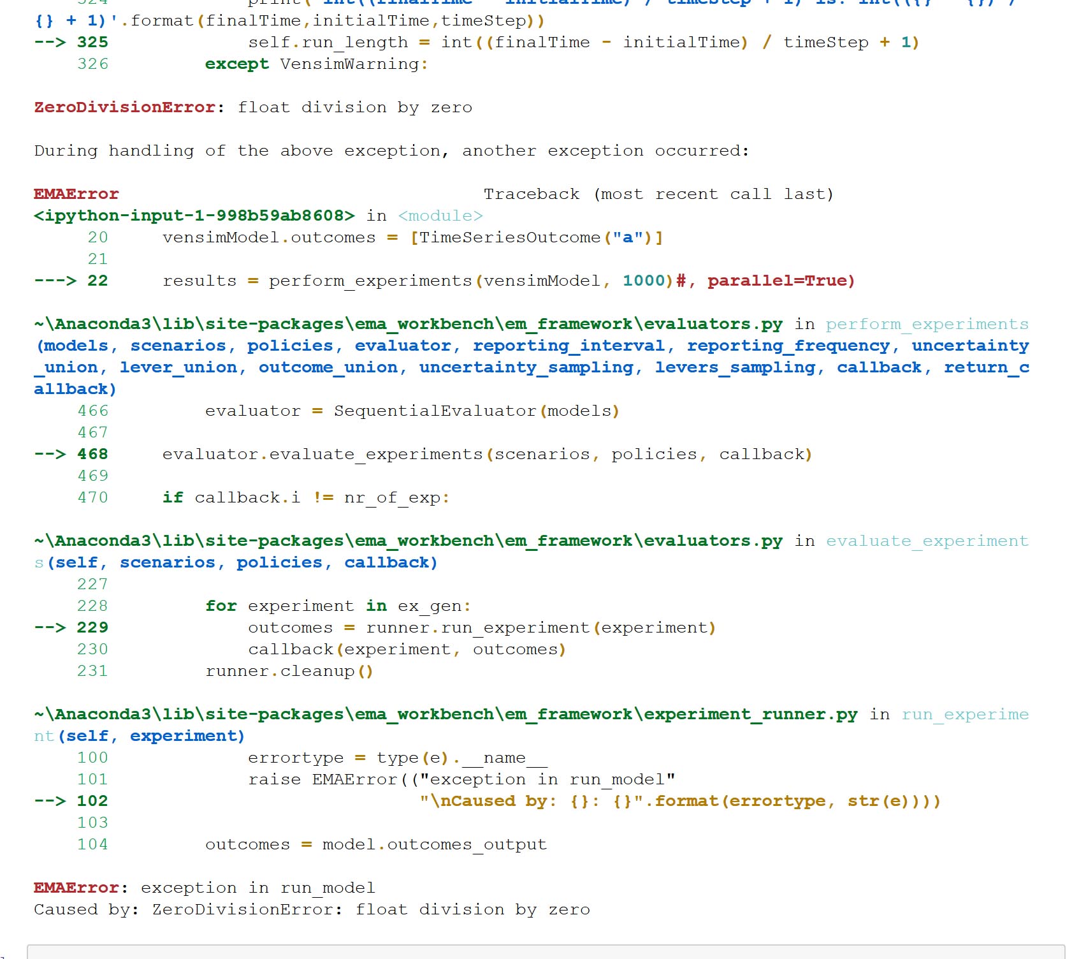Screen dimensions: 1072x959
Task: Click the perform_experiments function name link
Action: (x=927, y=324)
